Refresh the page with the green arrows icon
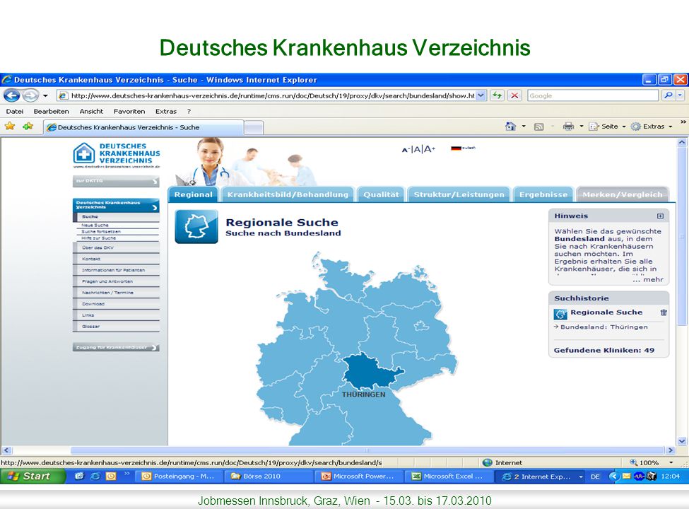The height and width of the screenshot is (509, 689). (x=497, y=95)
